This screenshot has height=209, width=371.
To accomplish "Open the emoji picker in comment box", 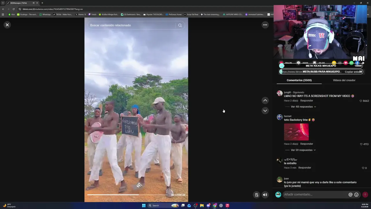I will (x=357, y=194).
